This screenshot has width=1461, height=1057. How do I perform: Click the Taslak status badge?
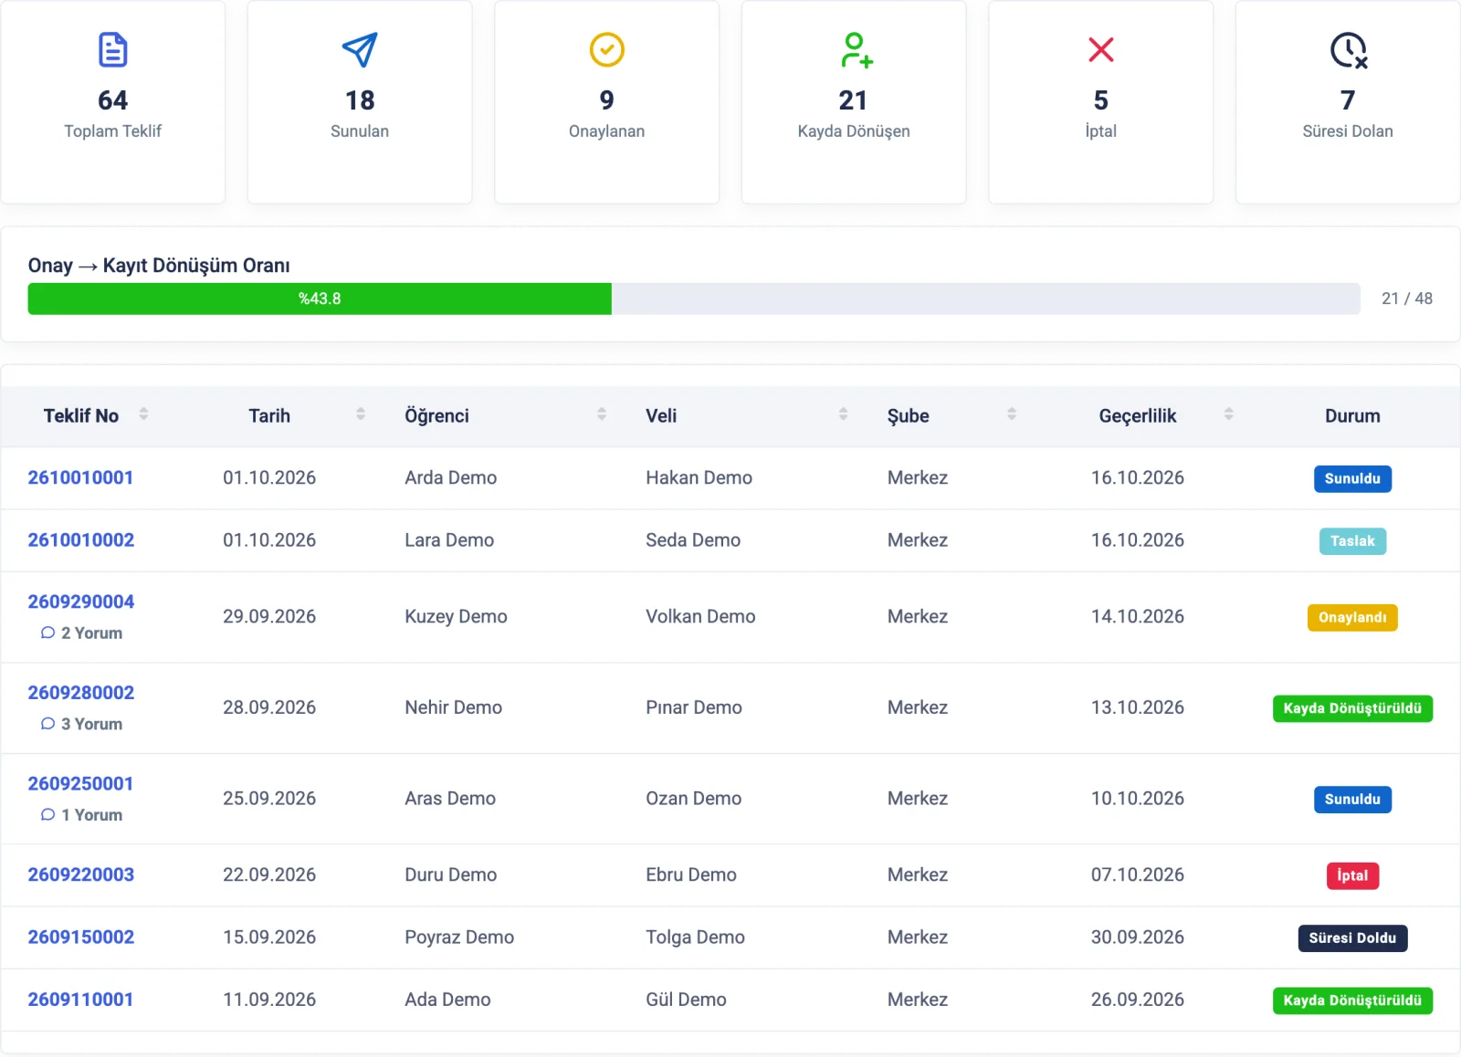point(1352,541)
